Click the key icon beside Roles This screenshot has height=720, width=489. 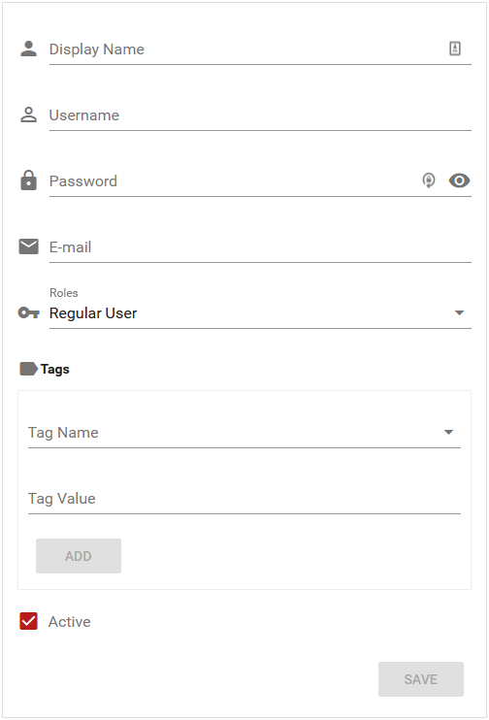point(28,312)
